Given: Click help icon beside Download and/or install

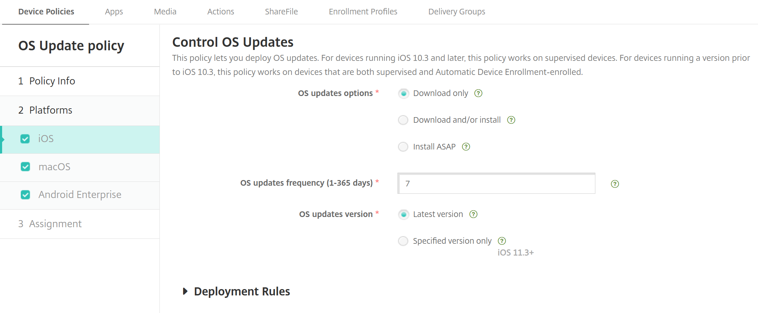Looking at the screenshot, I should pyautogui.click(x=511, y=120).
